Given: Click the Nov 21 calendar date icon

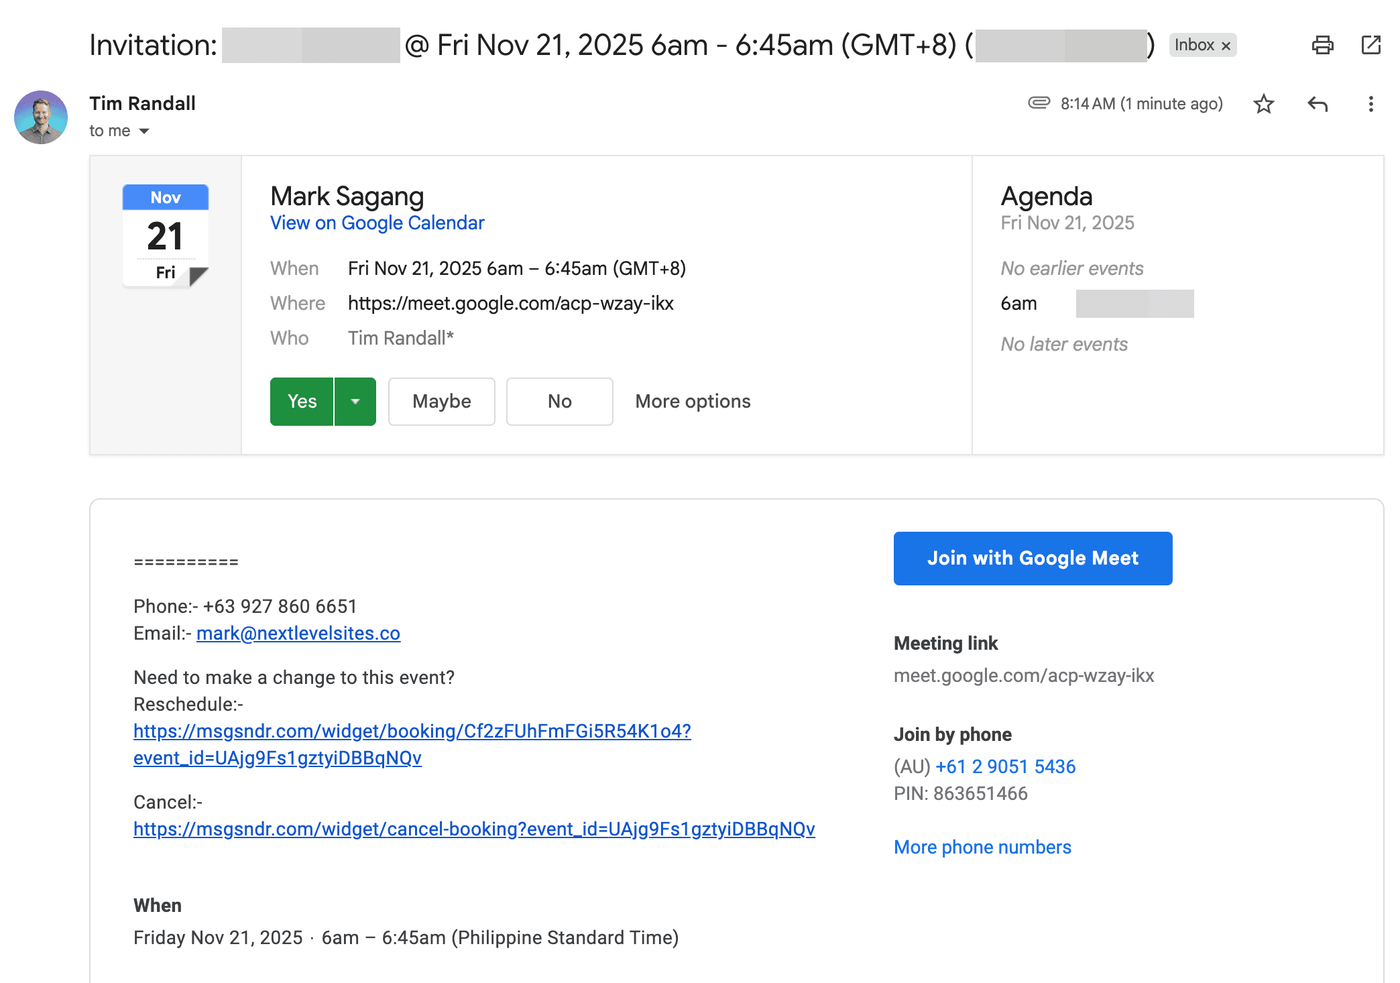Looking at the screenshot, I should [166, 235].
